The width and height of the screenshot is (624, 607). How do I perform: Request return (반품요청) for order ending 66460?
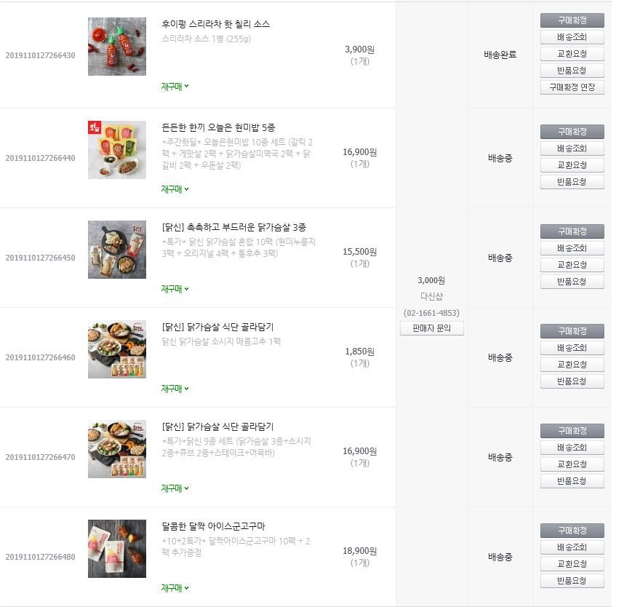572,381
